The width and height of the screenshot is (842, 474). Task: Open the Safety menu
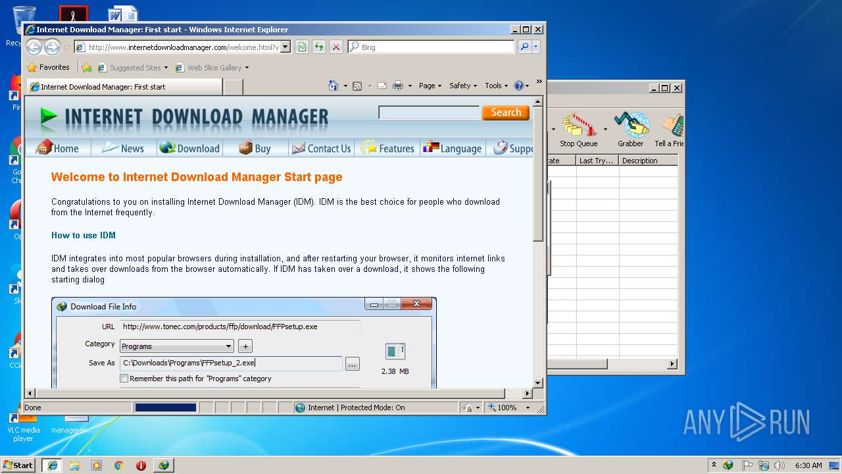point(463,86)
